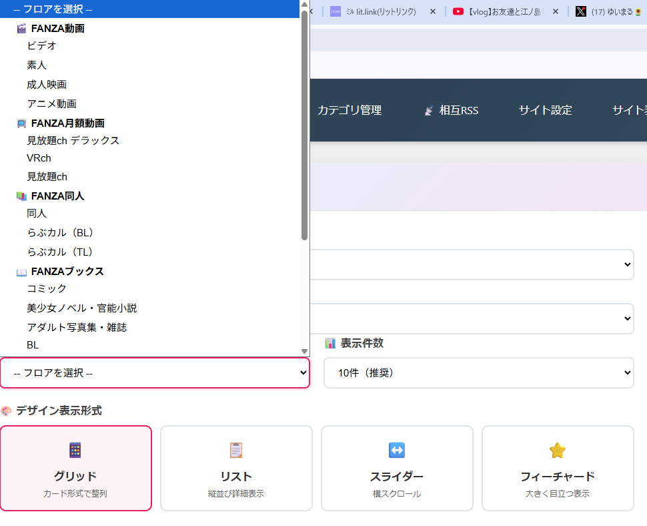Go to サイト設定 in navigation

[x=545, y=110]
